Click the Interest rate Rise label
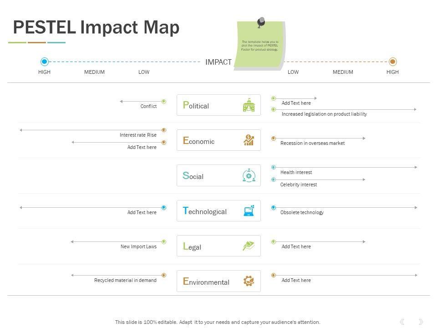This screenshot has width=437, height=328. [x=138, y=135]
